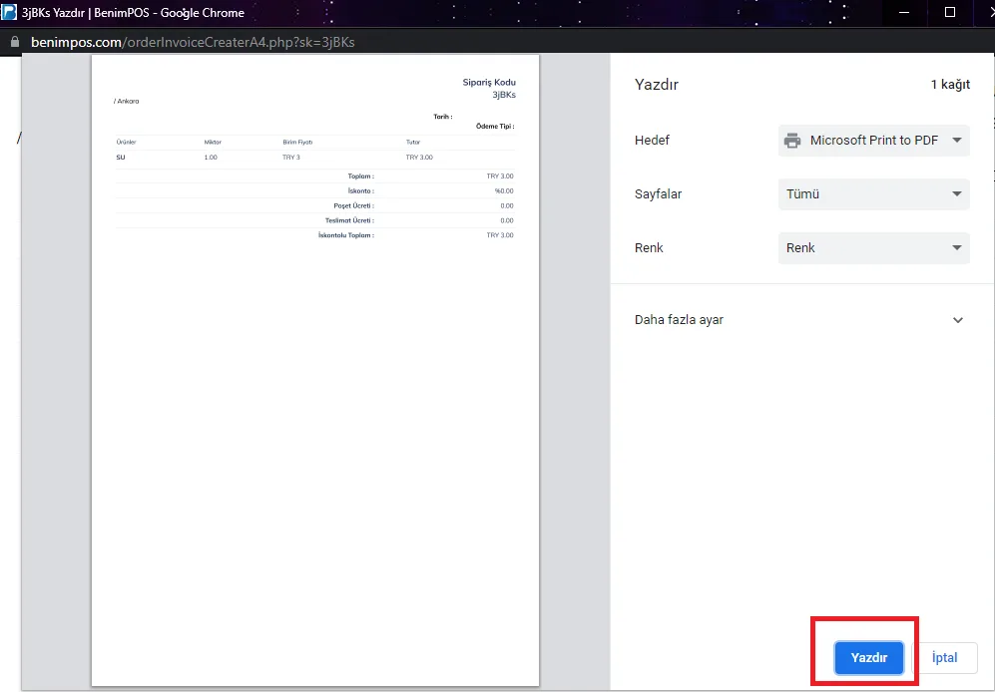Image resolution: width=995 pixels, height=692 pixels.
Task: Click the 'İskontolu Toplam :' label
Action: pos(346,235)
